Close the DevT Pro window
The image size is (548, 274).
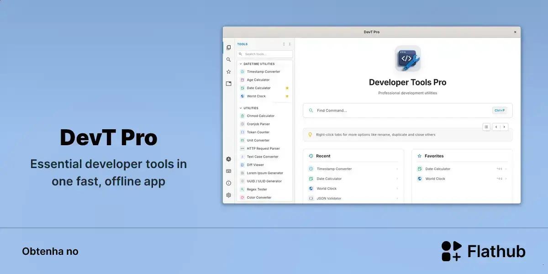pos(515,32)
